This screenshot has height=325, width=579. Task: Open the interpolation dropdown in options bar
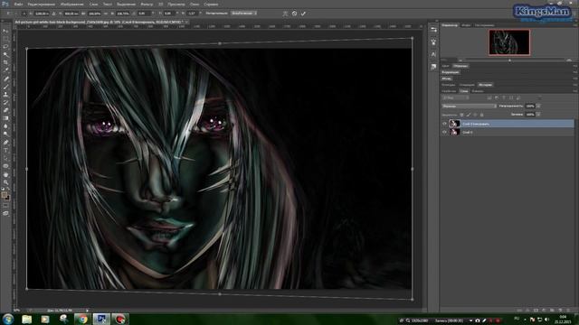tap(243, 14)
